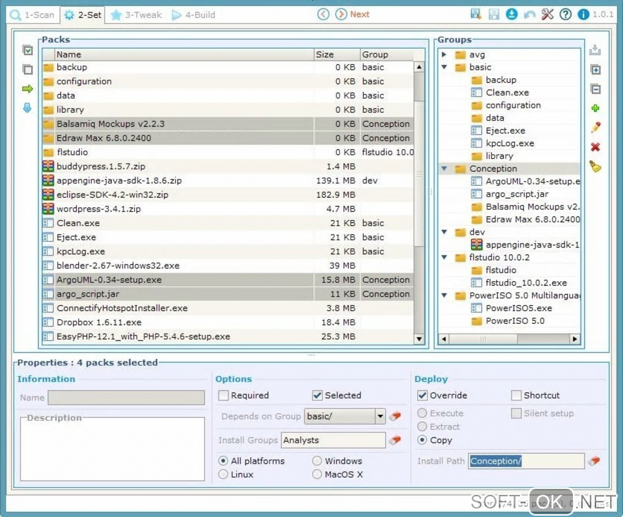Open the Depends on Group dropdown arrow
The height and width of the screenshot is (517, 623).
(x=381, y=416)
